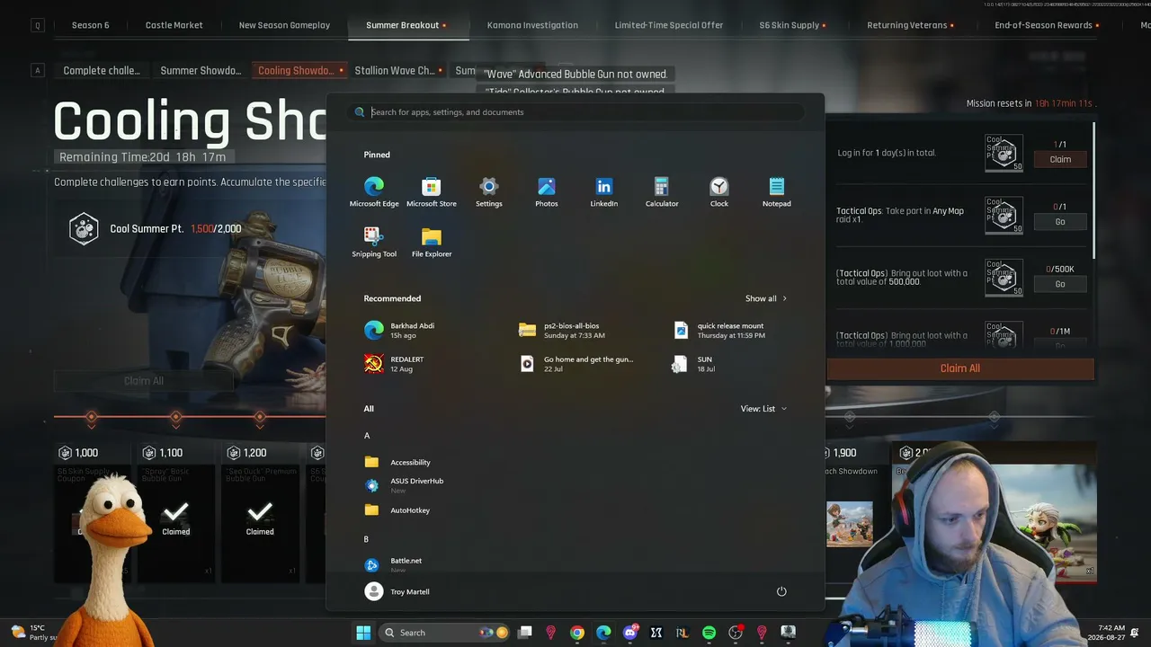
Task: Click the power button in Start menu
Action: (x=781, y=591)
